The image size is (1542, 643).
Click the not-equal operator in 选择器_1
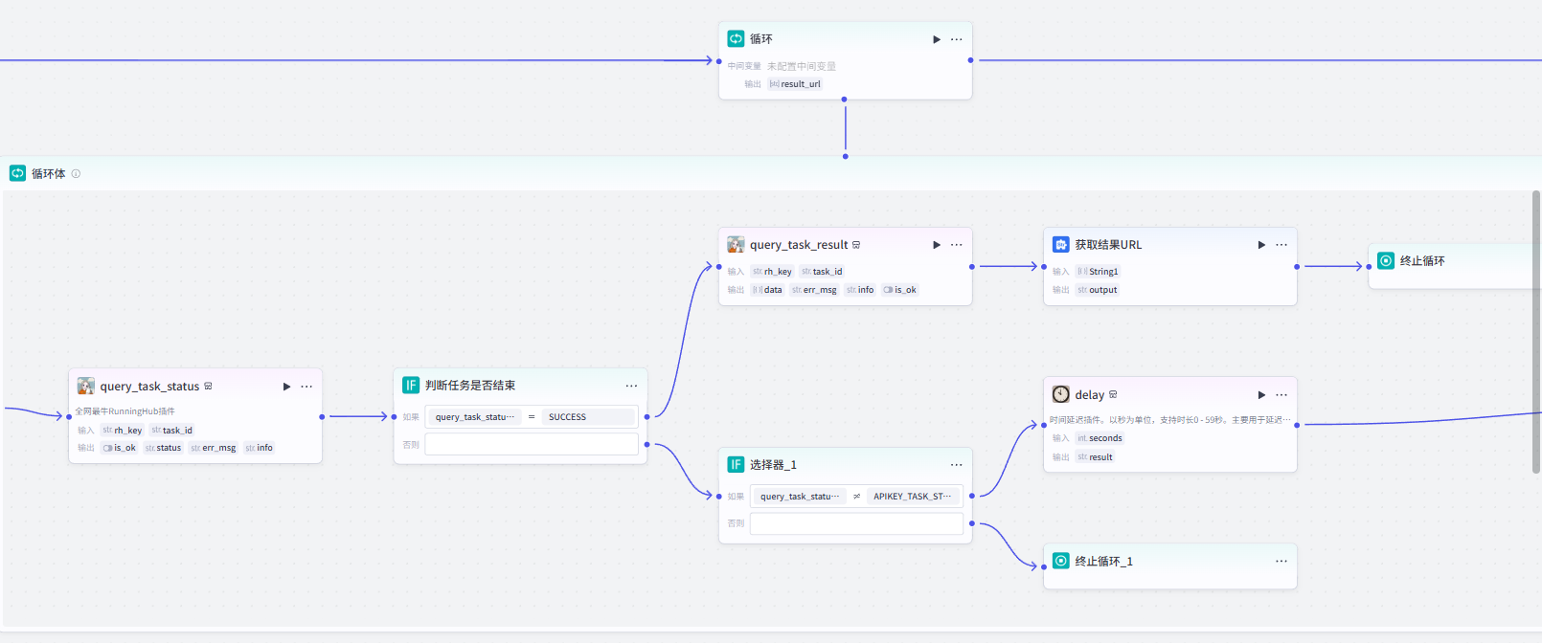tap(856, 497)
